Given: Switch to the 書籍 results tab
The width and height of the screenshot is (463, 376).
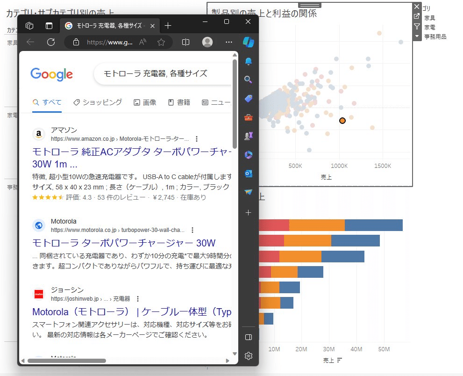Looking at the screenshot, I should [179, 102].
